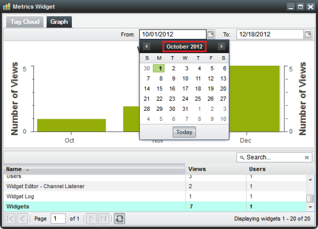Select the Graph tab
Viewport: 318px width, 229px height.
pos(59,22)
